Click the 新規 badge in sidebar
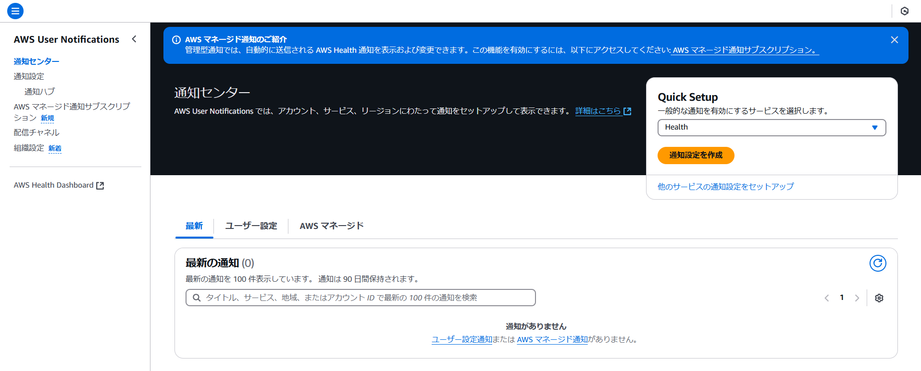Screen dimensions: 921x371 [x=47, y=118]
